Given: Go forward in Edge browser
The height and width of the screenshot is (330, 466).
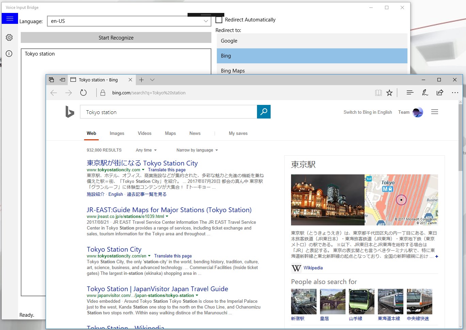Looking at the screenshot, I should tap(68, 93).
